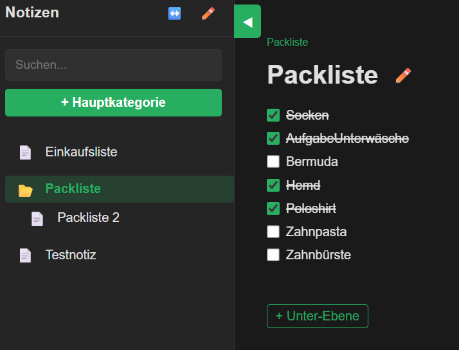459x350 pixels.
Task: Click the + Unter-Ebene button
Action: 318,316
